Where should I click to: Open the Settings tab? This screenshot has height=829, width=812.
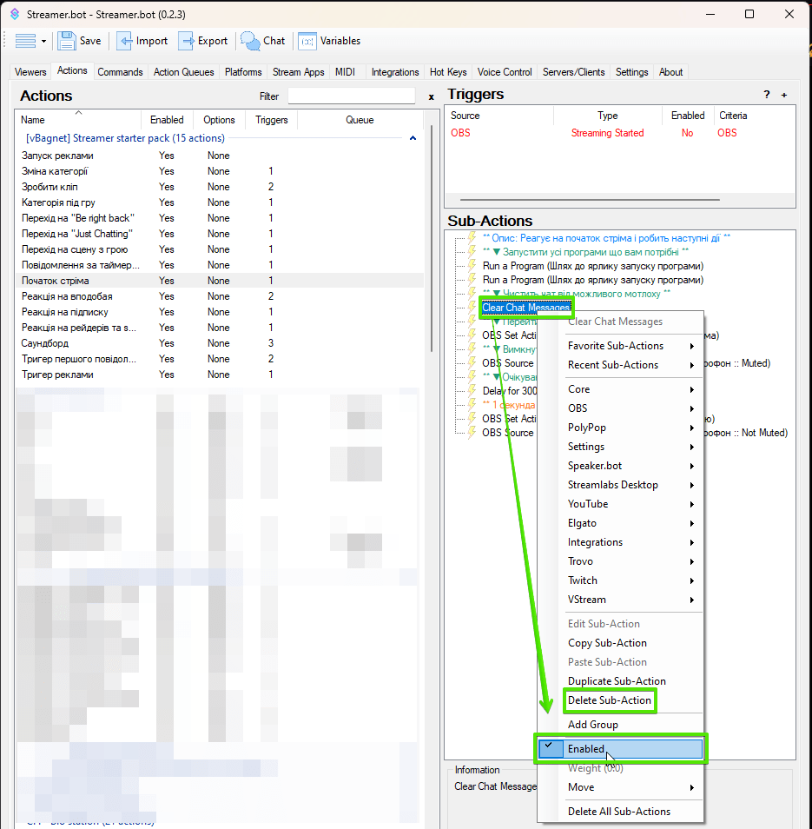click(631, 72)
